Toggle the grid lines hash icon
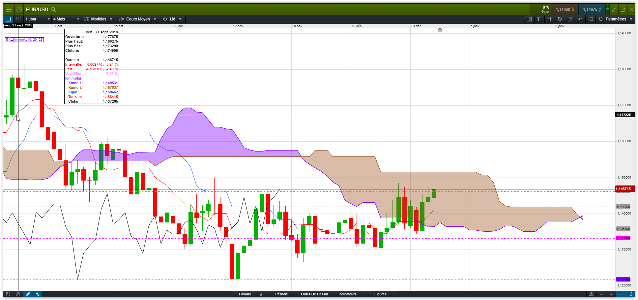 (549, 19)
